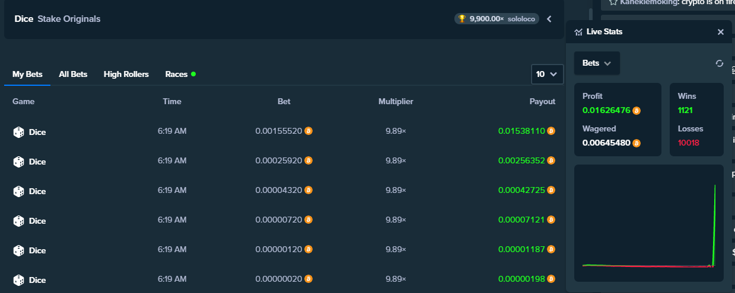Click the trophy icon beside 9,900.00×
735x293 pixels.
click(x=462, y=19)
